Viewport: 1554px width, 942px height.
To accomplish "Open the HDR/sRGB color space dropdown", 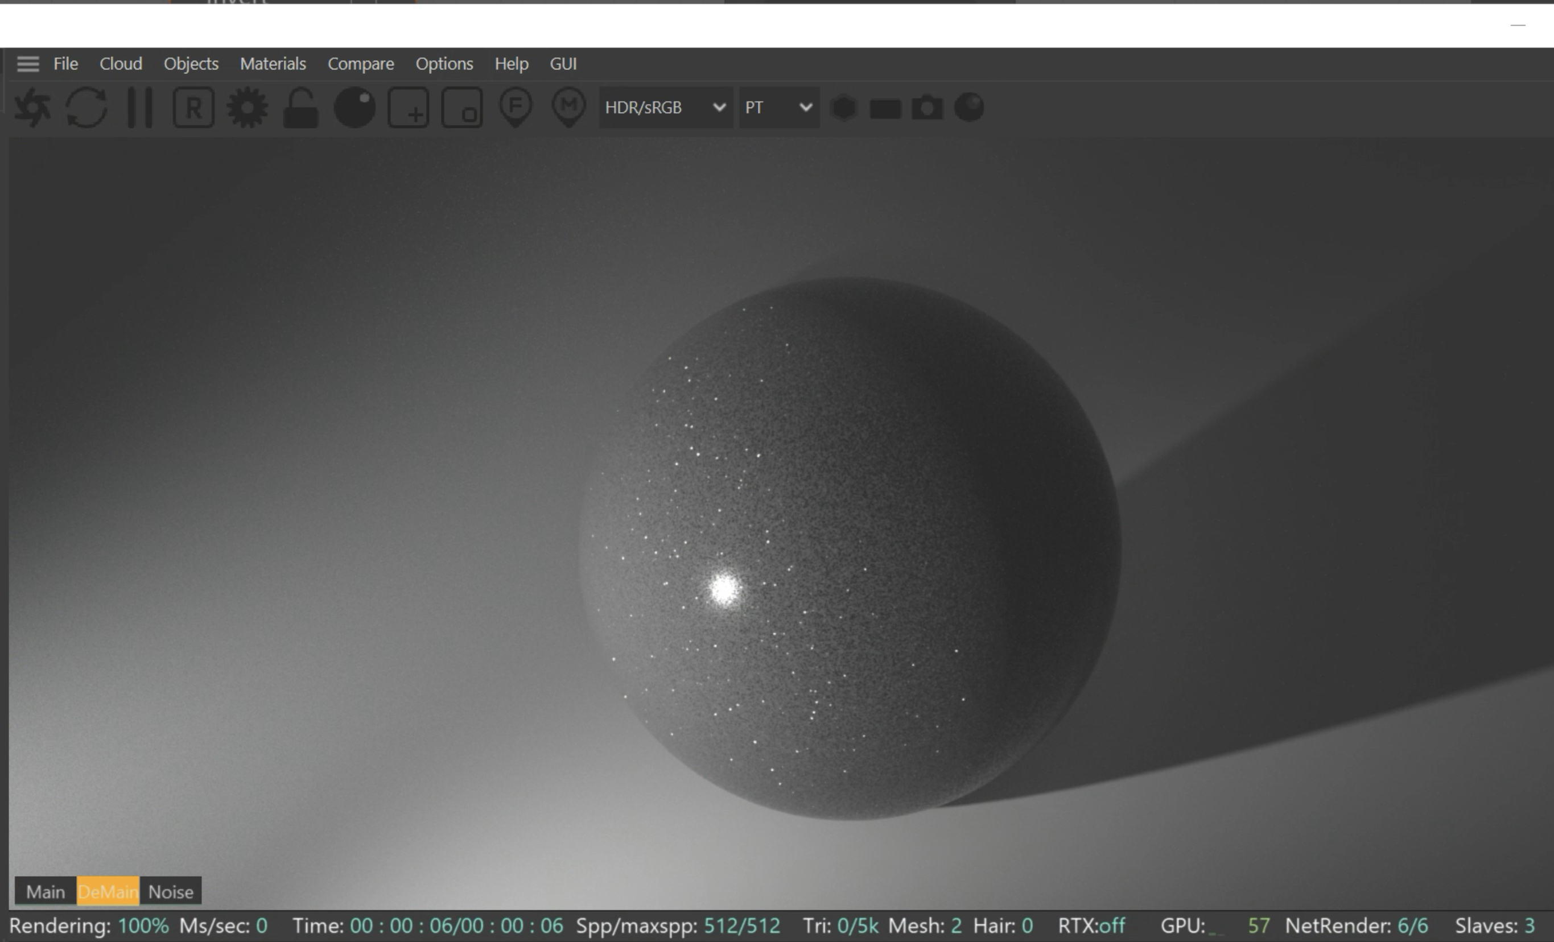I will point(665,108).
